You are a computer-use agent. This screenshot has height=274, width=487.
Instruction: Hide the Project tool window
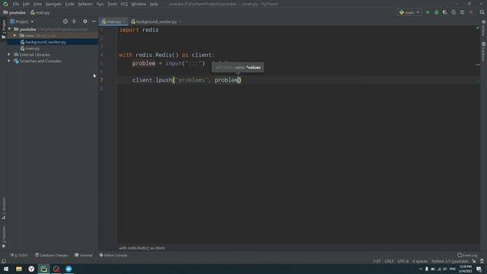point(94,21)
